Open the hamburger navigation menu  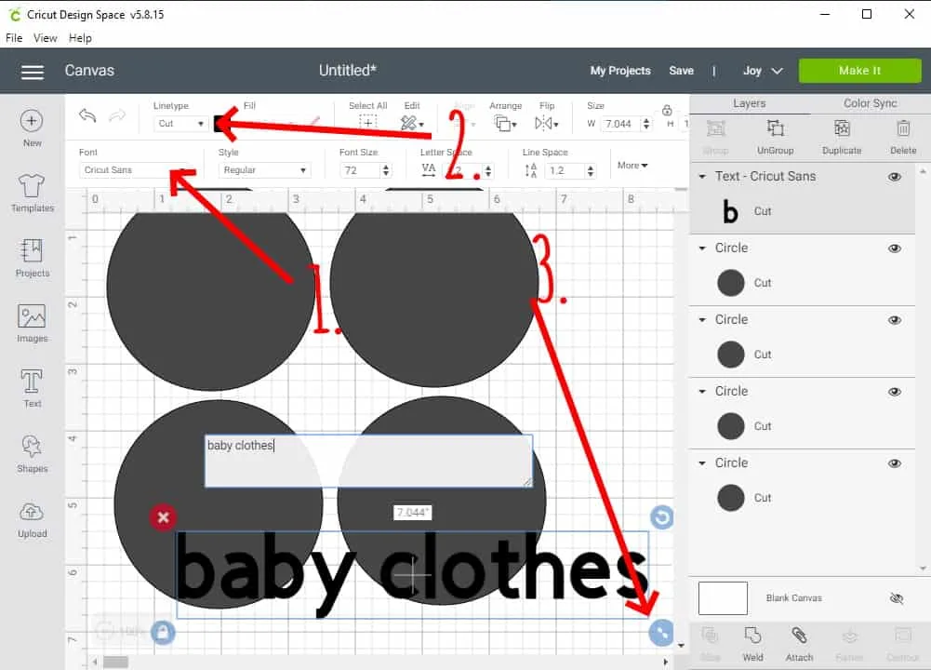click(32, 72)
